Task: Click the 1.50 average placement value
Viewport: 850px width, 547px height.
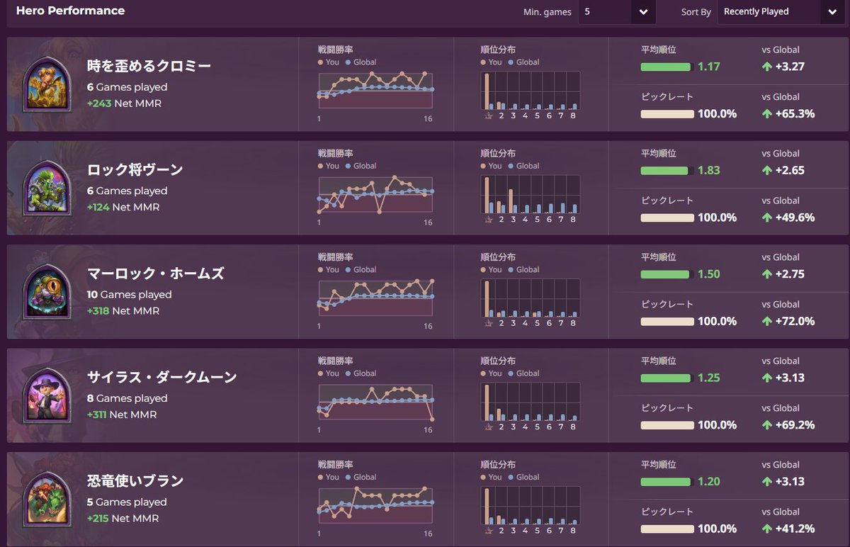Action: coord(709,274)
